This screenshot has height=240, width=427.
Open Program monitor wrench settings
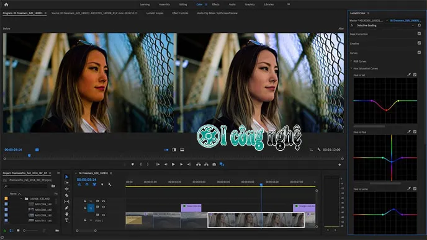[319, 149]
